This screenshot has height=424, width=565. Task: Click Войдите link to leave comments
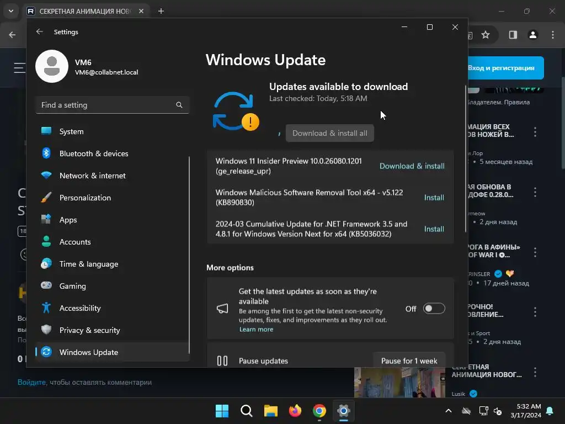[x=31, y=382]
